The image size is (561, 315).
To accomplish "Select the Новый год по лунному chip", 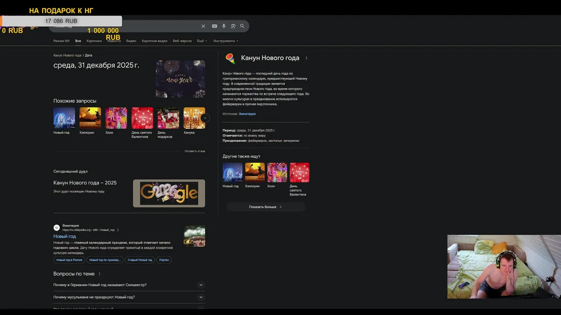I will pyautogui.click(x=105, y=260).
